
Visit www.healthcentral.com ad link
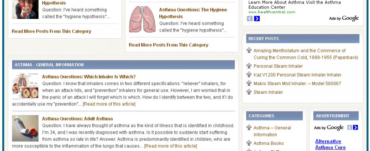pos(272,12)
